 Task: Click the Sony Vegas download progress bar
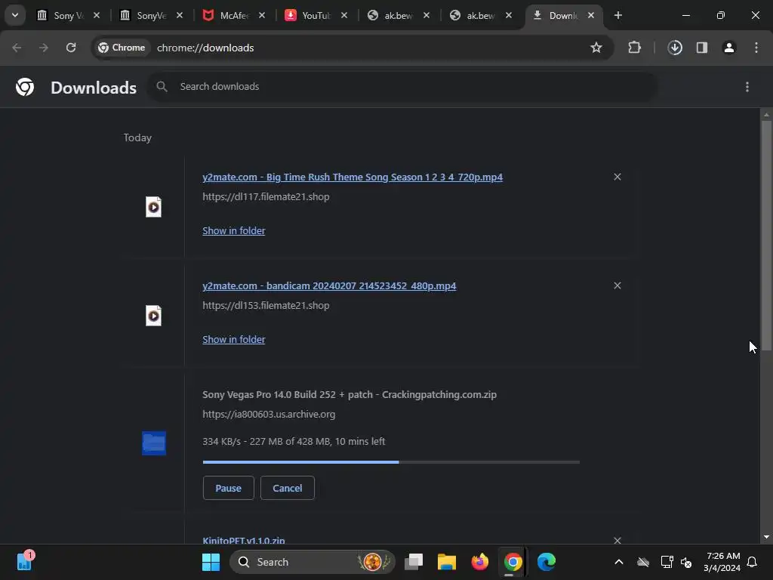[391, 462]
